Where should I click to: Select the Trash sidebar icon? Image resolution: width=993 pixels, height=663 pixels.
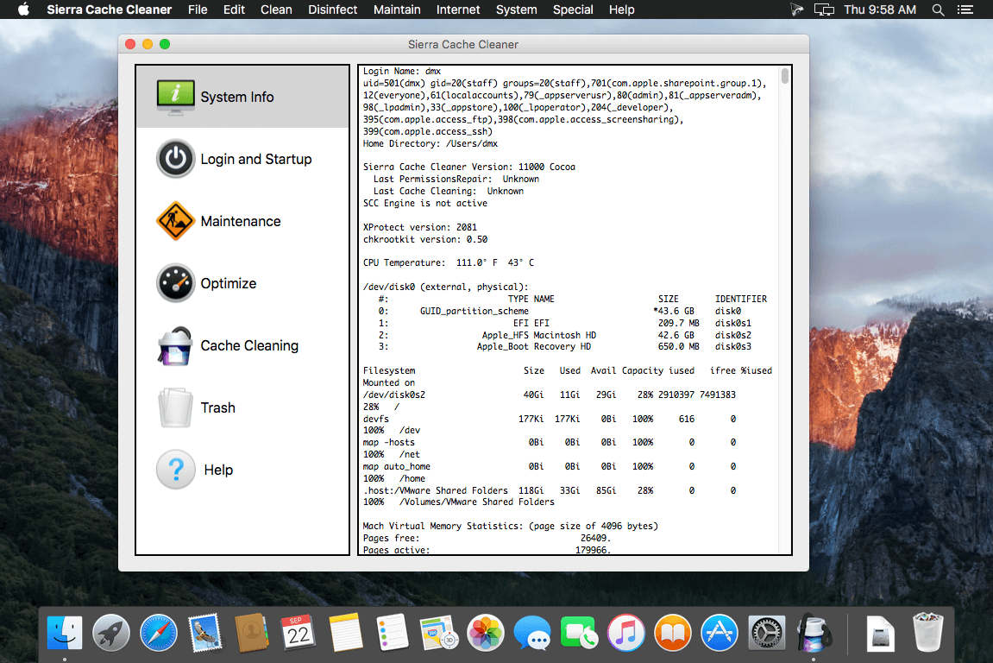pos(175,407)
